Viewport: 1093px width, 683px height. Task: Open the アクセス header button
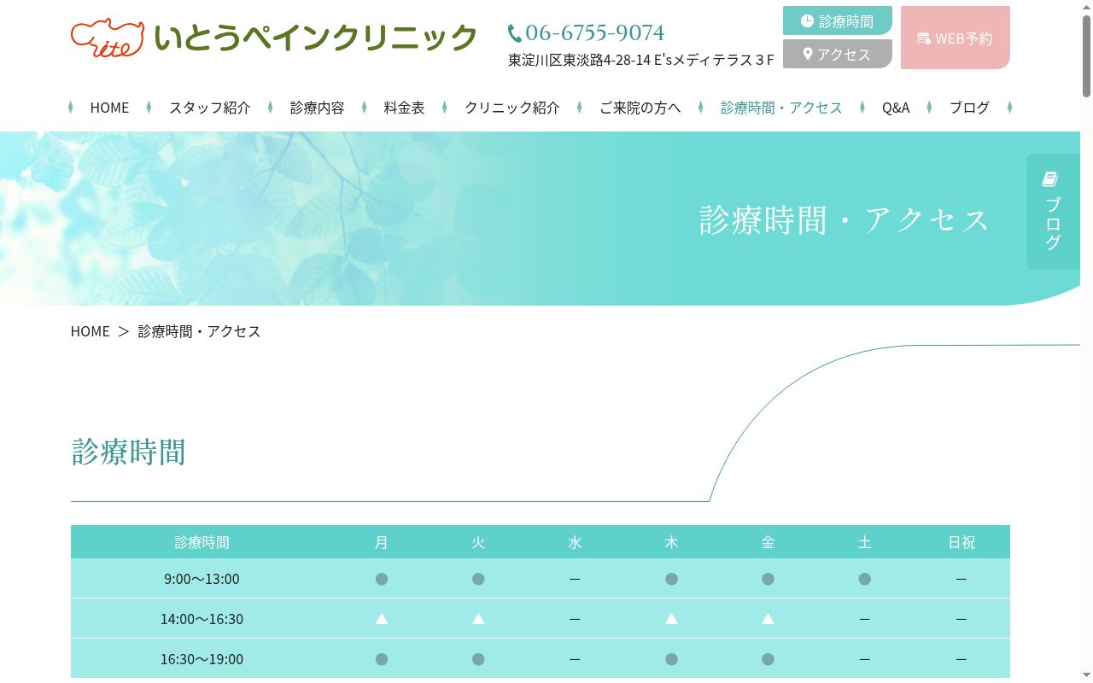click(x=838, y=54)
